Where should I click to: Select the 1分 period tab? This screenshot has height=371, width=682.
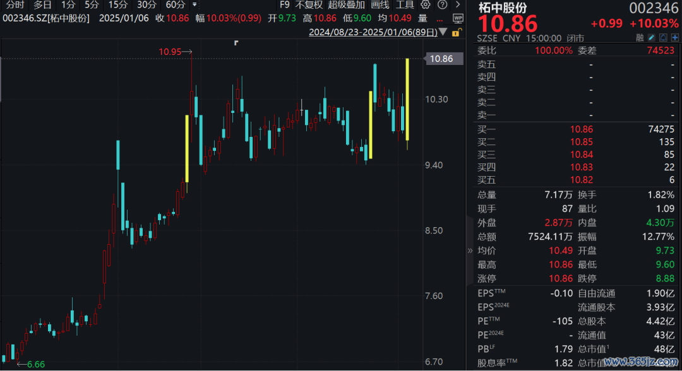click(x=68, y=5)
